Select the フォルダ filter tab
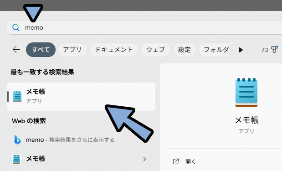The image size is (282, 171). pyautogui.click(x=214, y=50)
